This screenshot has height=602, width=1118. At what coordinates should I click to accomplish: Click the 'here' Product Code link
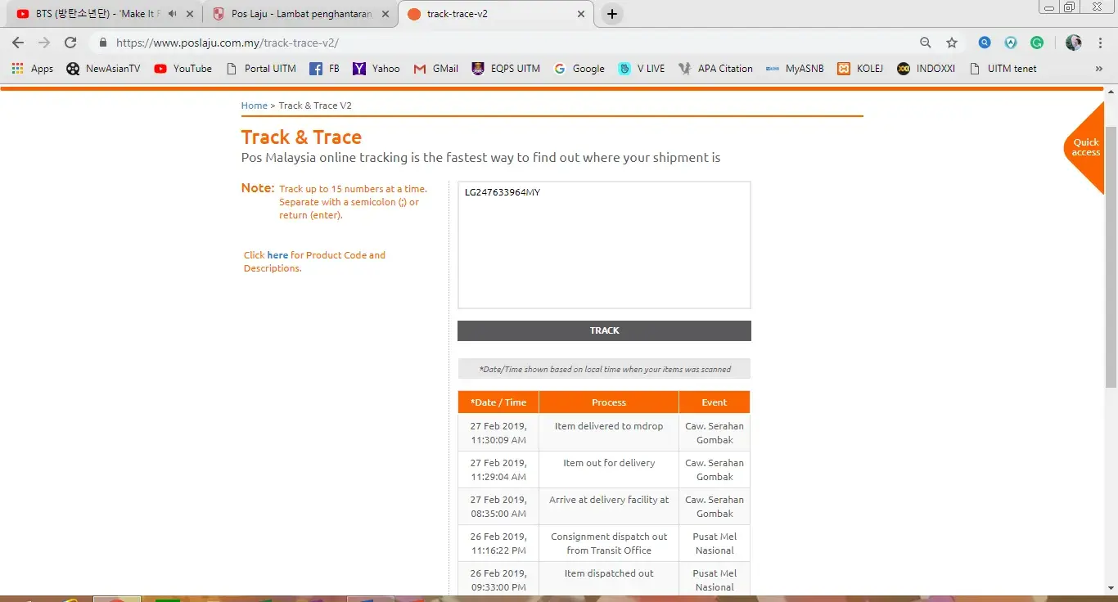pyautogui.click(x=277, y=255)
